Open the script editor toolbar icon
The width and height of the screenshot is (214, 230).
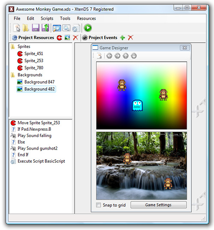point(76,28)
